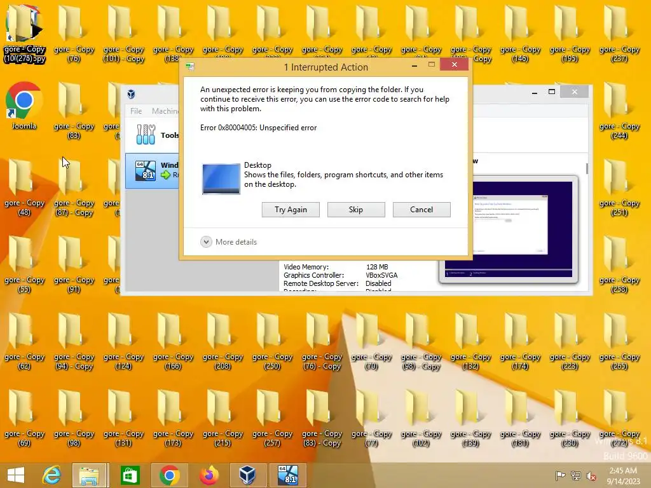
Task: Select the folder gore - Copy (258)
Action: tap(619, 264)
